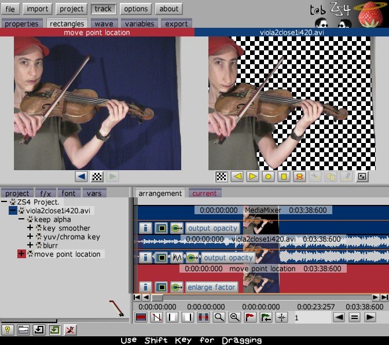Open the options menu
This screenshot has width=389, height=345.
click(x=136, y=9)
